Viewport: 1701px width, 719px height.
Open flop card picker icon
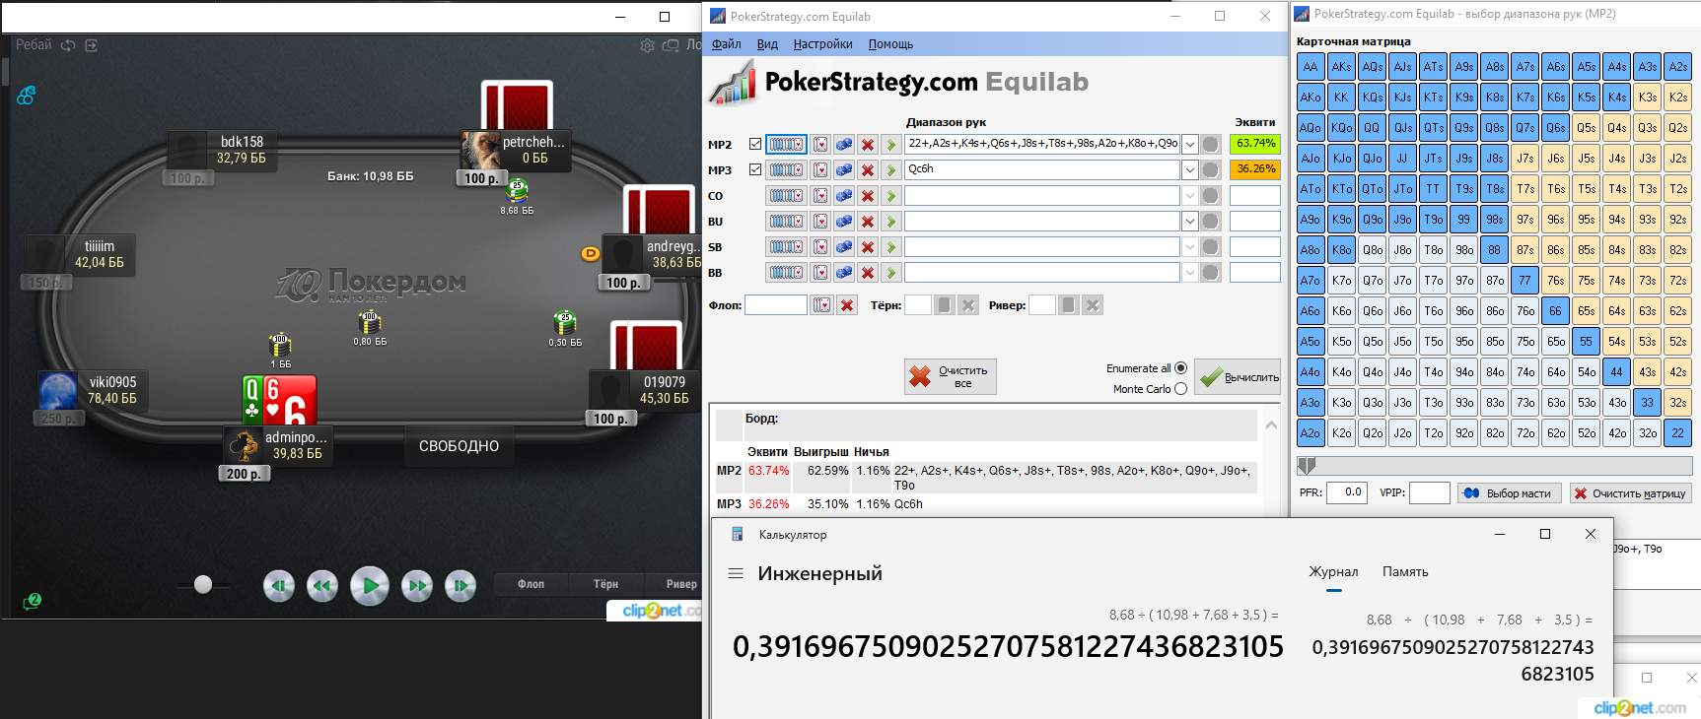(x=822, y=305)
